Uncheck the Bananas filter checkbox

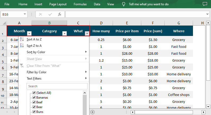(x=34, y=98)
